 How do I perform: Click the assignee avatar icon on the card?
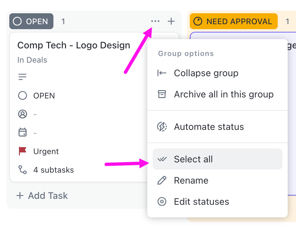22,114
